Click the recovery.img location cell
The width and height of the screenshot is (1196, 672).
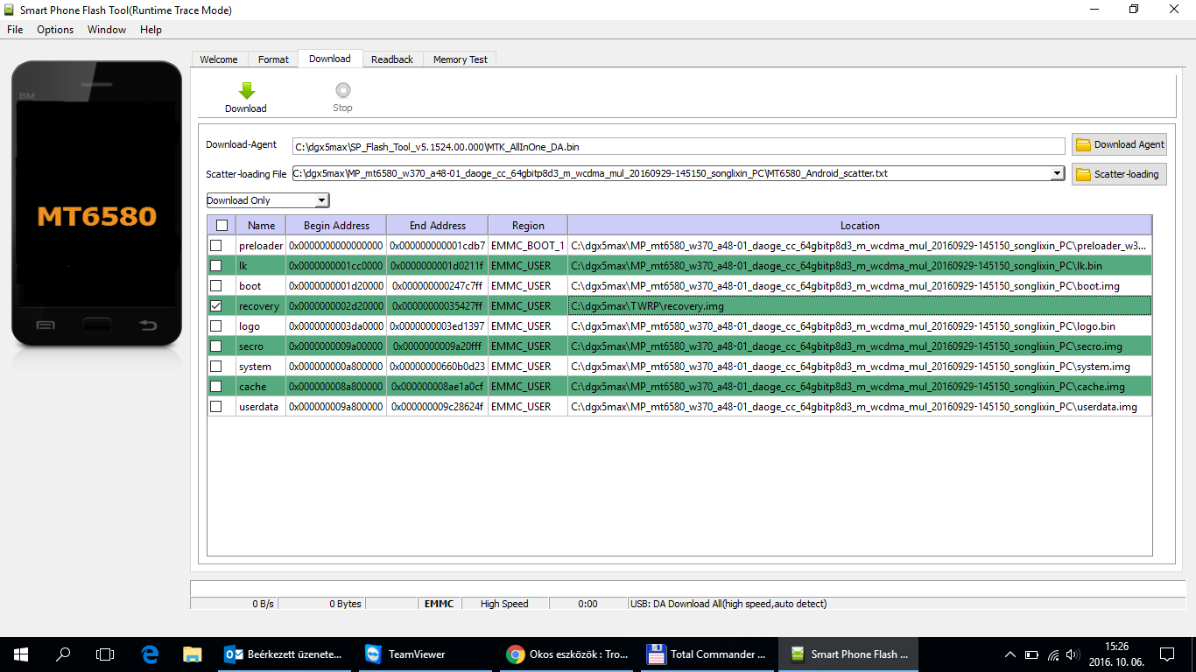[x=858, y=306]
